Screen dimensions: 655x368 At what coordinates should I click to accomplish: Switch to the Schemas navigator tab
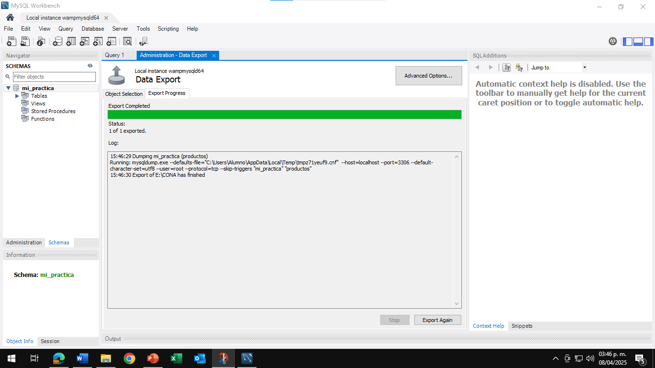tap(59, 242)
